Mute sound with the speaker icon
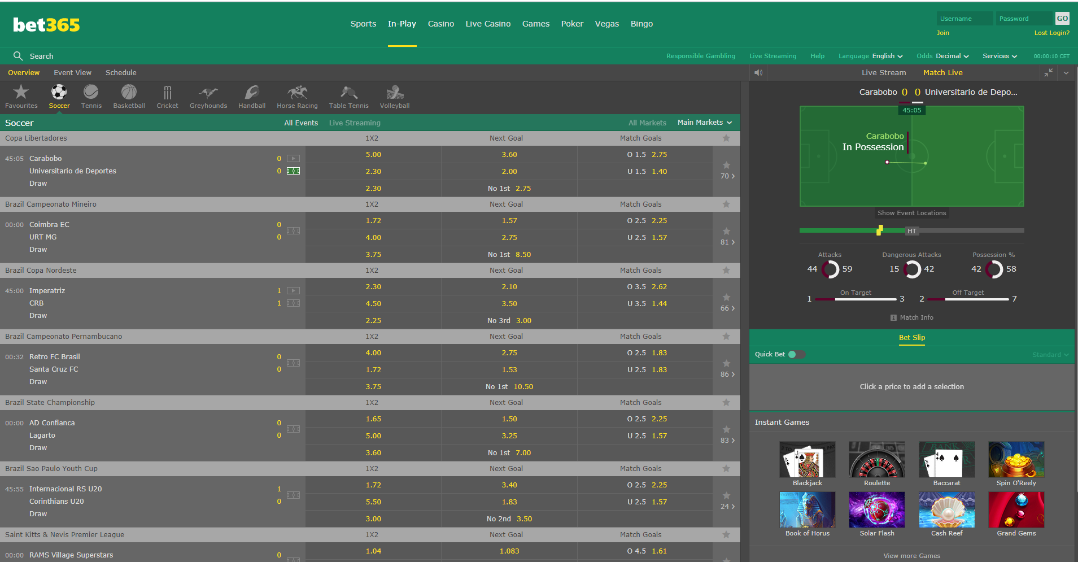The image size is (1078, 562). tap(758, 72)
